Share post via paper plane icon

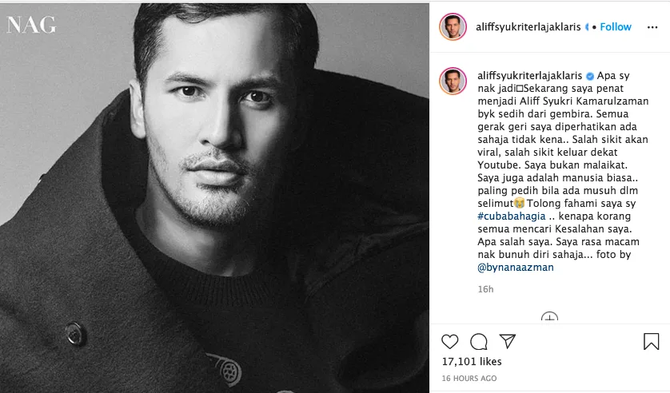(x=507, y=341)
